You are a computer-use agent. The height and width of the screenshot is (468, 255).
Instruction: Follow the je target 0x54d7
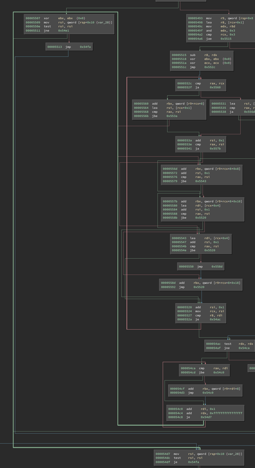click(x=206, y=417)
